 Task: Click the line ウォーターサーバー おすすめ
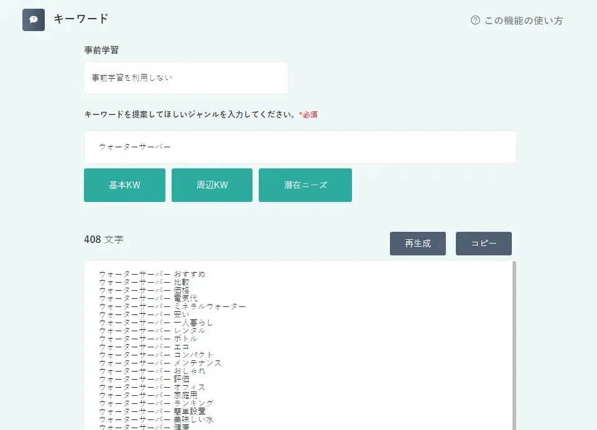pyautogui.click(x=152, y=274)
